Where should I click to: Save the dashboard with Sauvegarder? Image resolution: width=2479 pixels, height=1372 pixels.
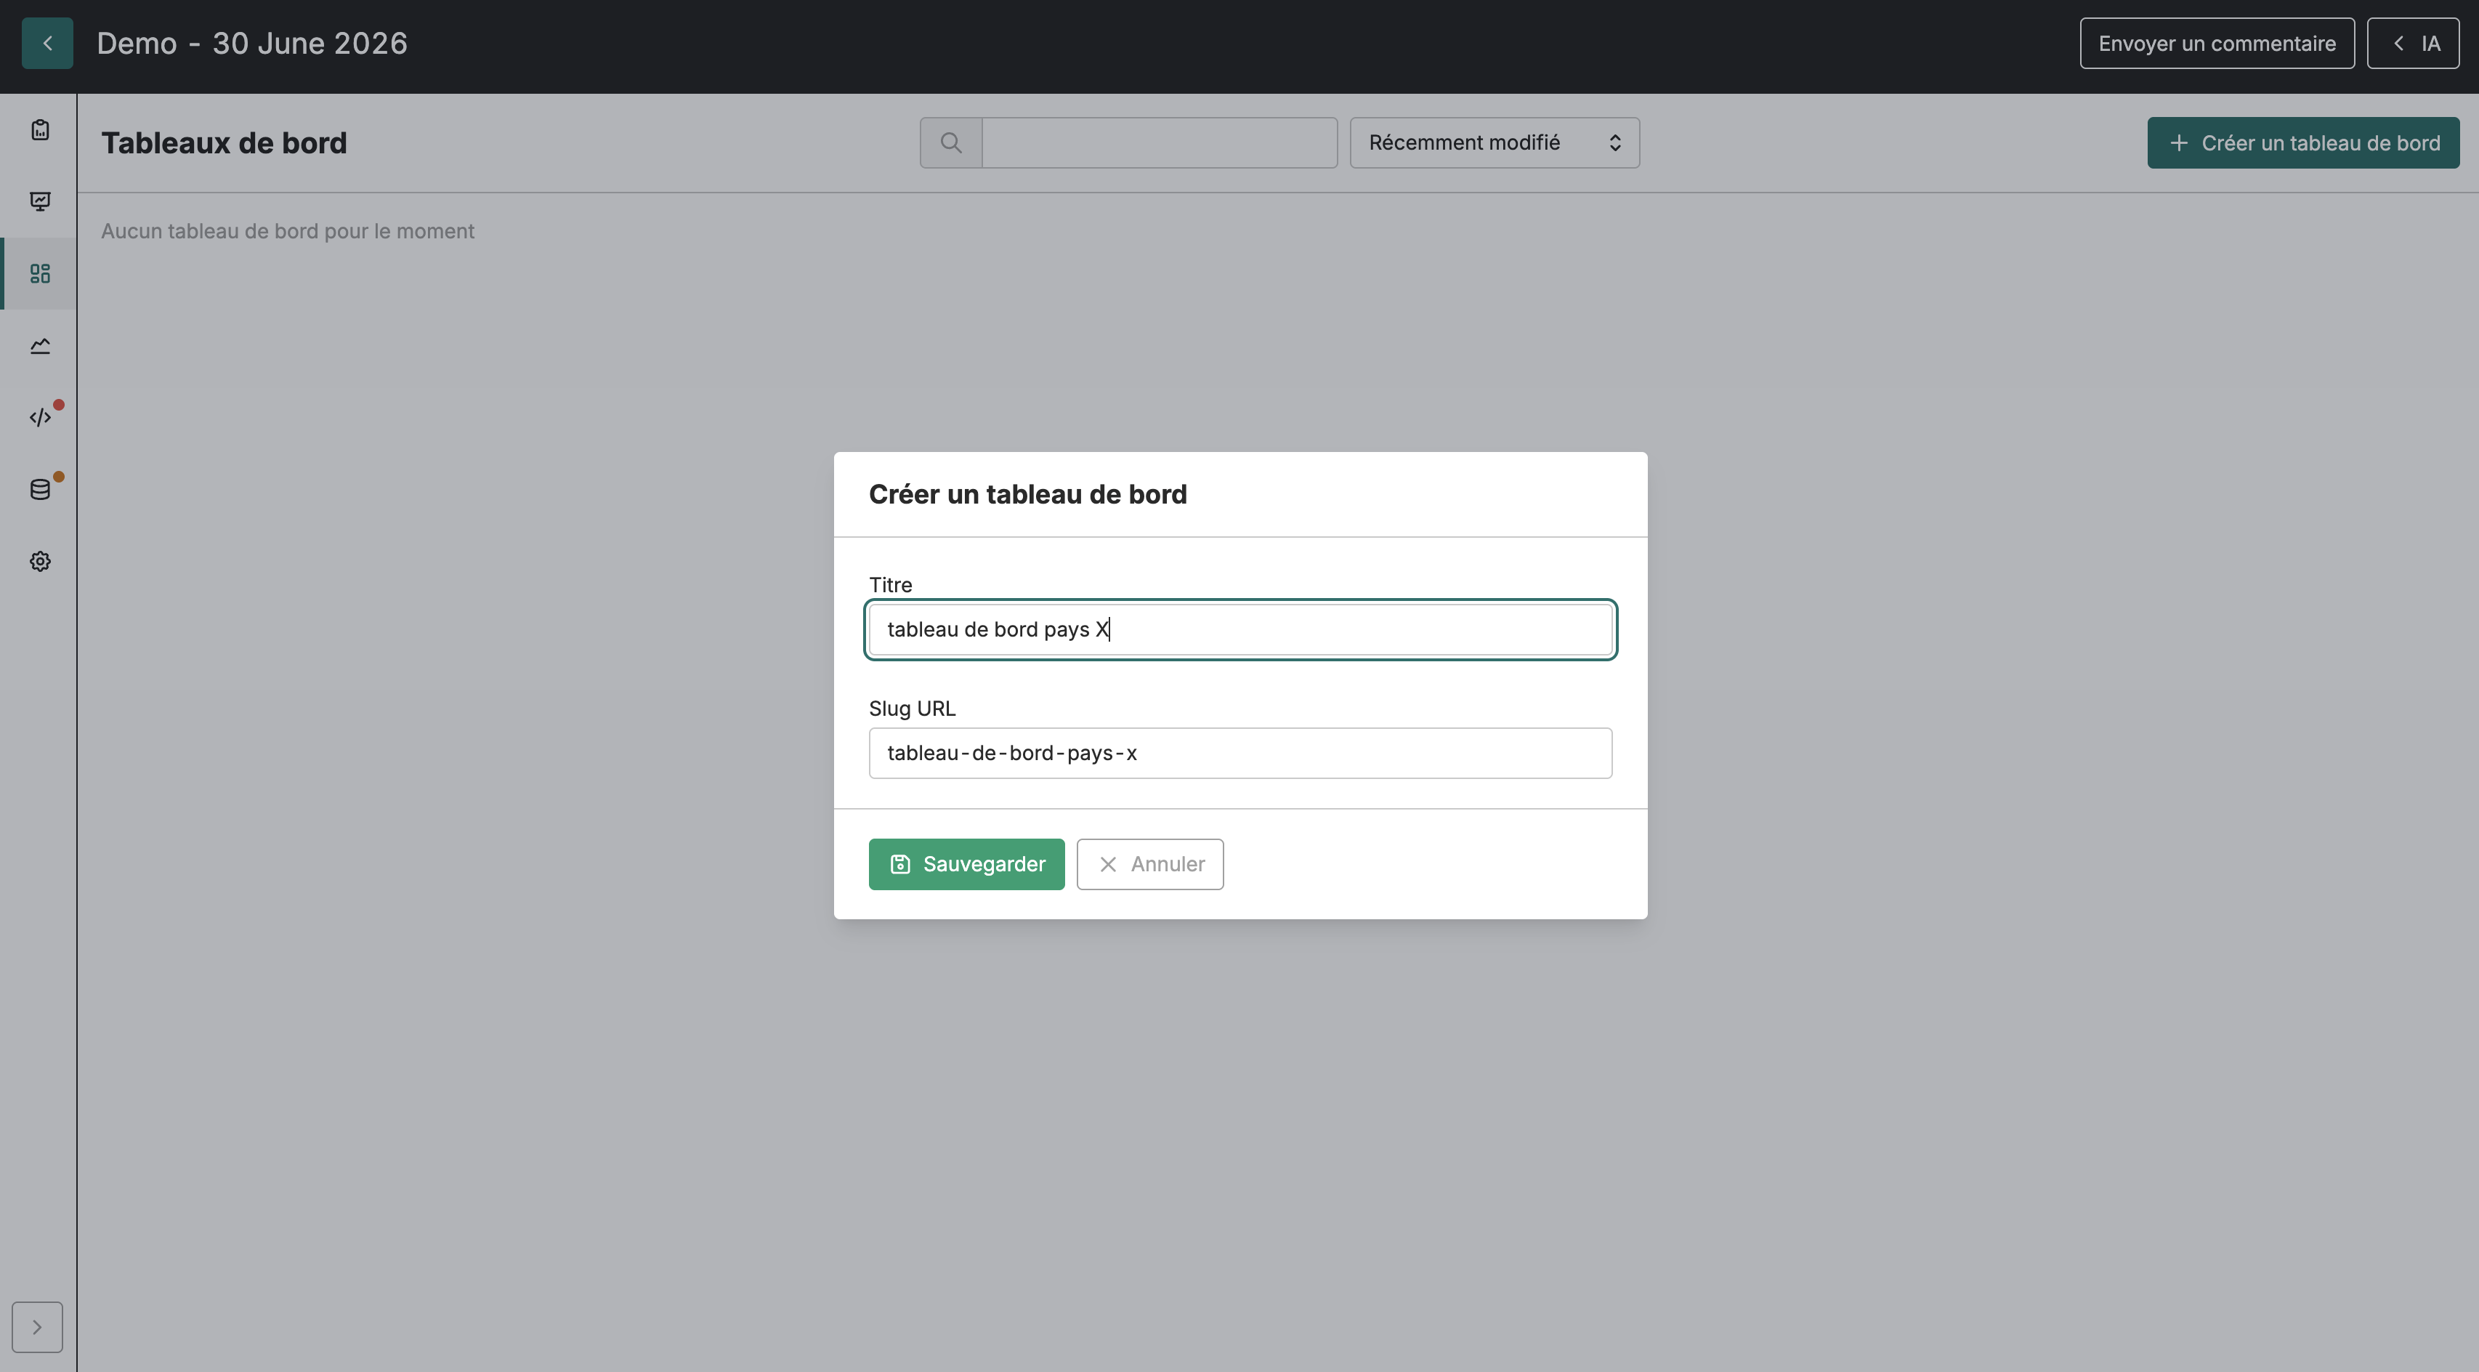tap(966, 863)
